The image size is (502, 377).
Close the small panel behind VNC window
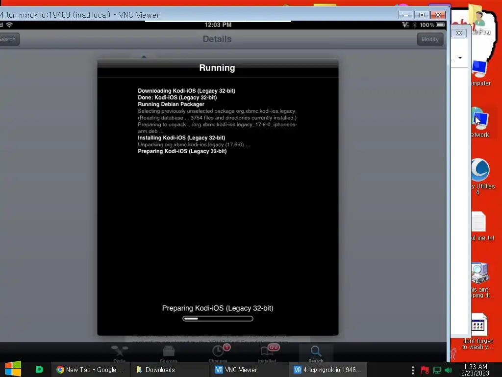[459, 33]
